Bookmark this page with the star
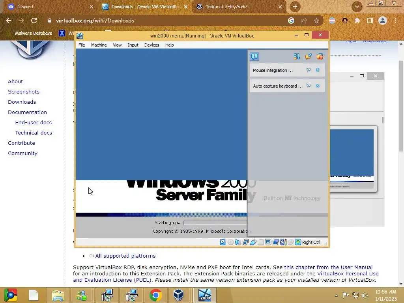The image size is (404, 303). coord(316,21)
